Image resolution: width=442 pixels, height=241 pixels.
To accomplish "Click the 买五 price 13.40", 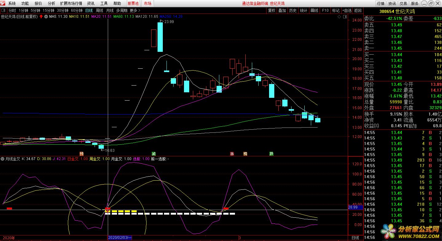I will point(396,78).
